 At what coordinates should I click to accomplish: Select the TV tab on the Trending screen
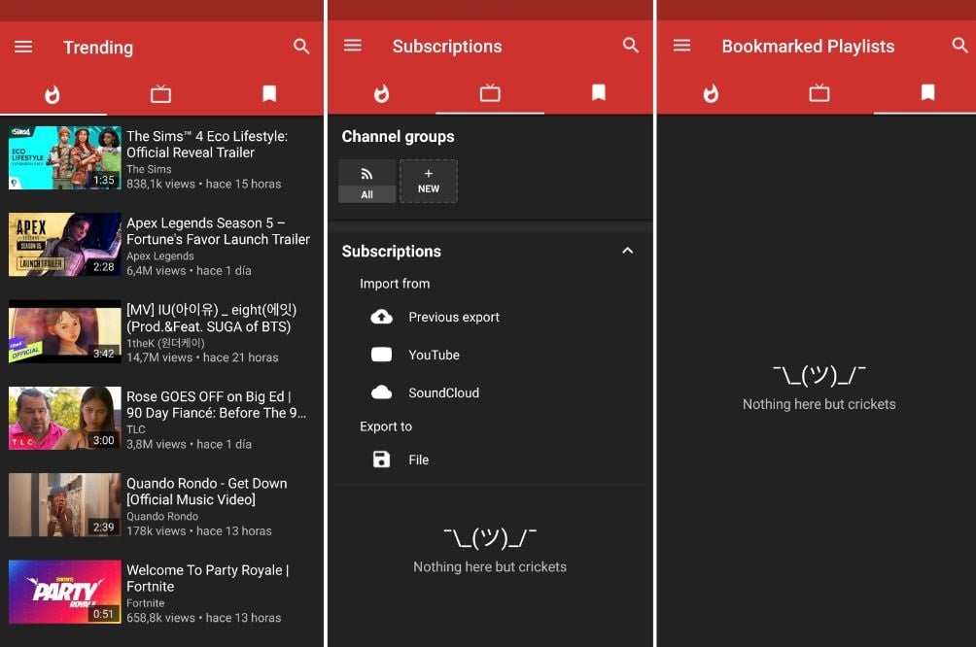(160, 94)
